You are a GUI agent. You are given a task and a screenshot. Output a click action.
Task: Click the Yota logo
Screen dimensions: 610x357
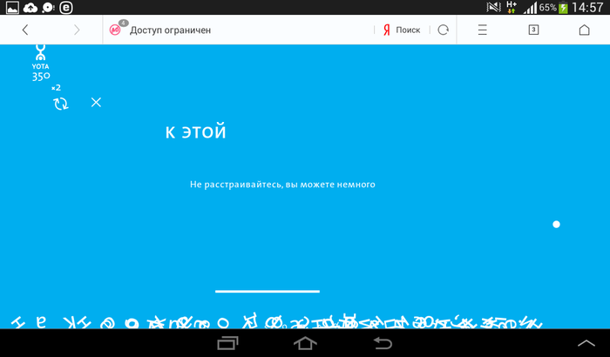pos(41,63)
